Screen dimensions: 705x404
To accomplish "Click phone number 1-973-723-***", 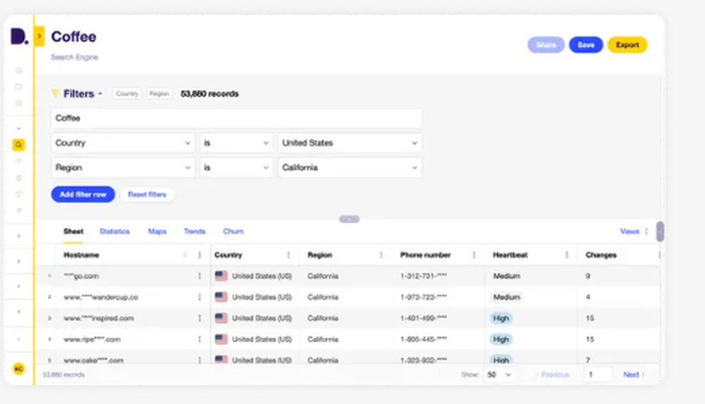I will [424, 298].
